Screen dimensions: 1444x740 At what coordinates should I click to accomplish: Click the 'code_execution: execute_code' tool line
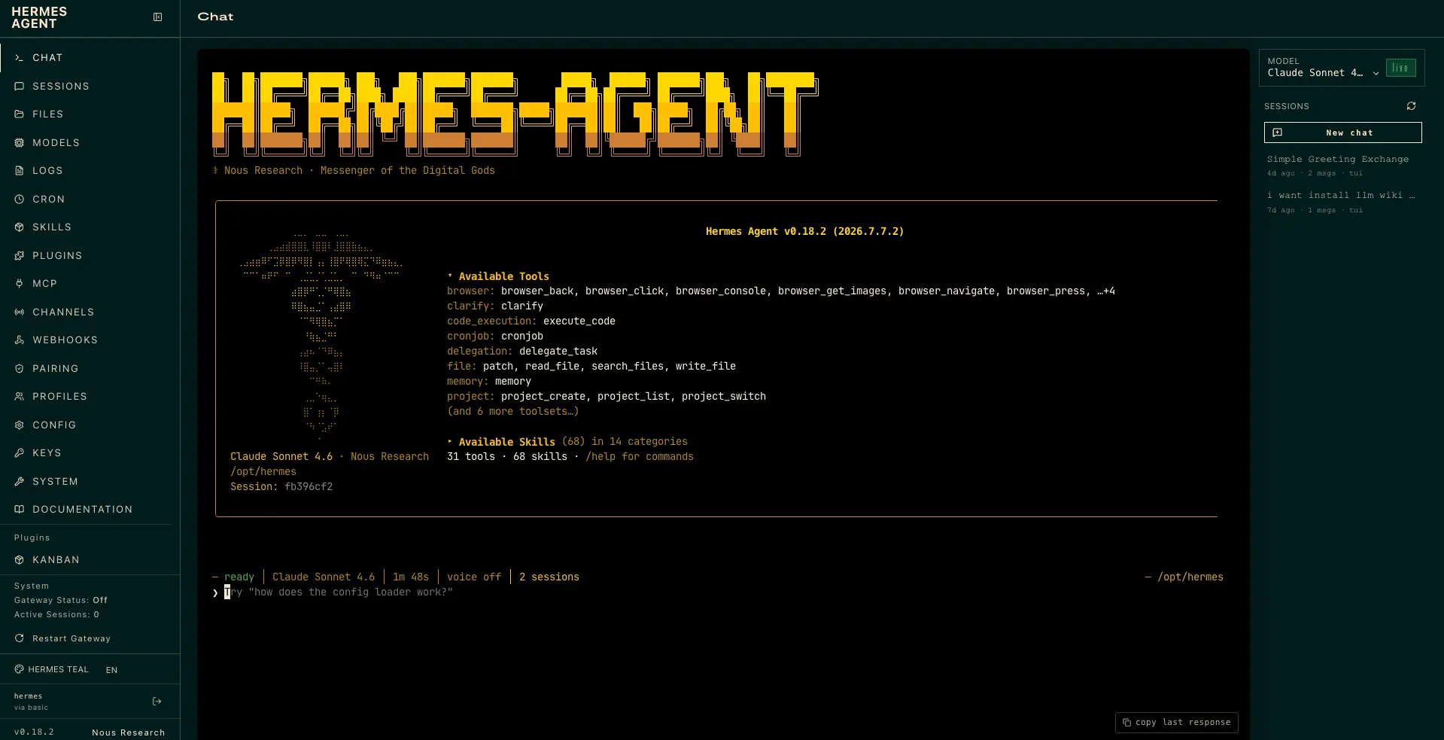tap(531, 321)
